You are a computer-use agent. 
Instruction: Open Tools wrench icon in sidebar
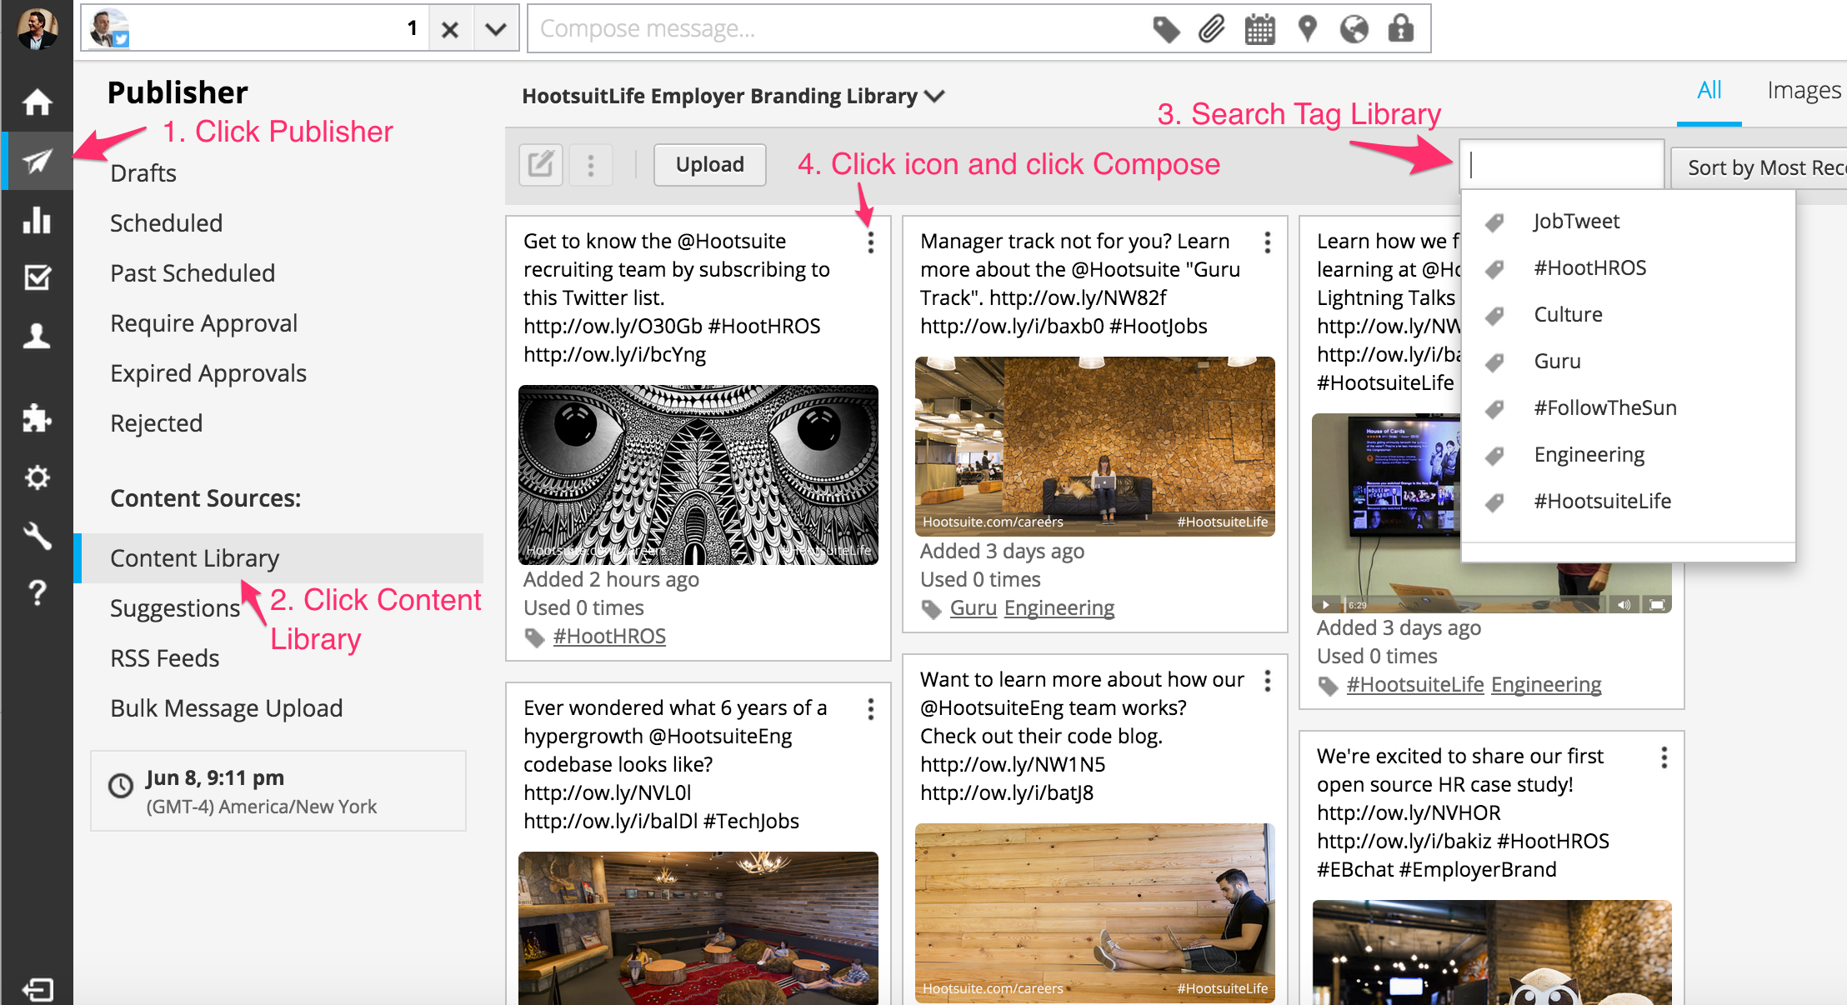[37, 535]
